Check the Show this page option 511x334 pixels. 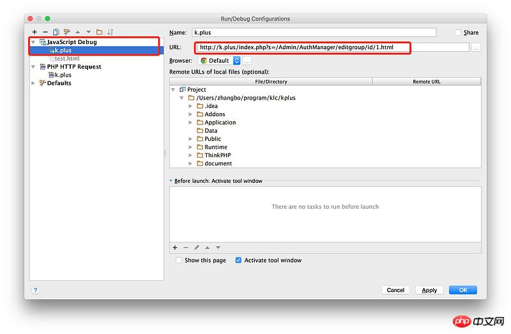[x=179, y=261]
